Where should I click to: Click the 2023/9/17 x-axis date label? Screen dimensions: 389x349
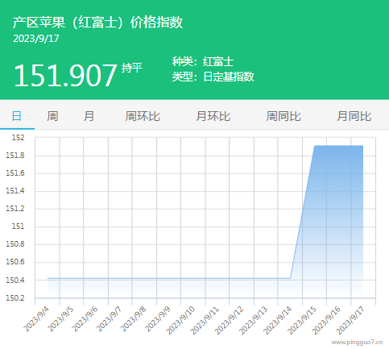click(x=350, y=320)
